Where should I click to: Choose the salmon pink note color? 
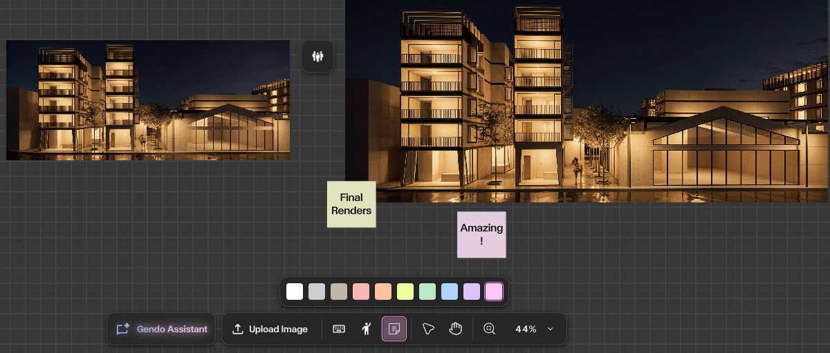point(361,292)
